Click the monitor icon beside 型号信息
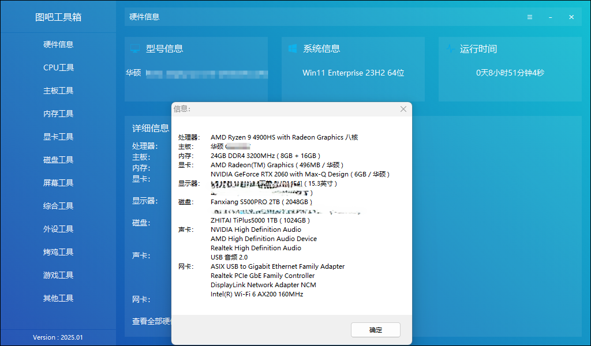 click(x=135, y=48)
